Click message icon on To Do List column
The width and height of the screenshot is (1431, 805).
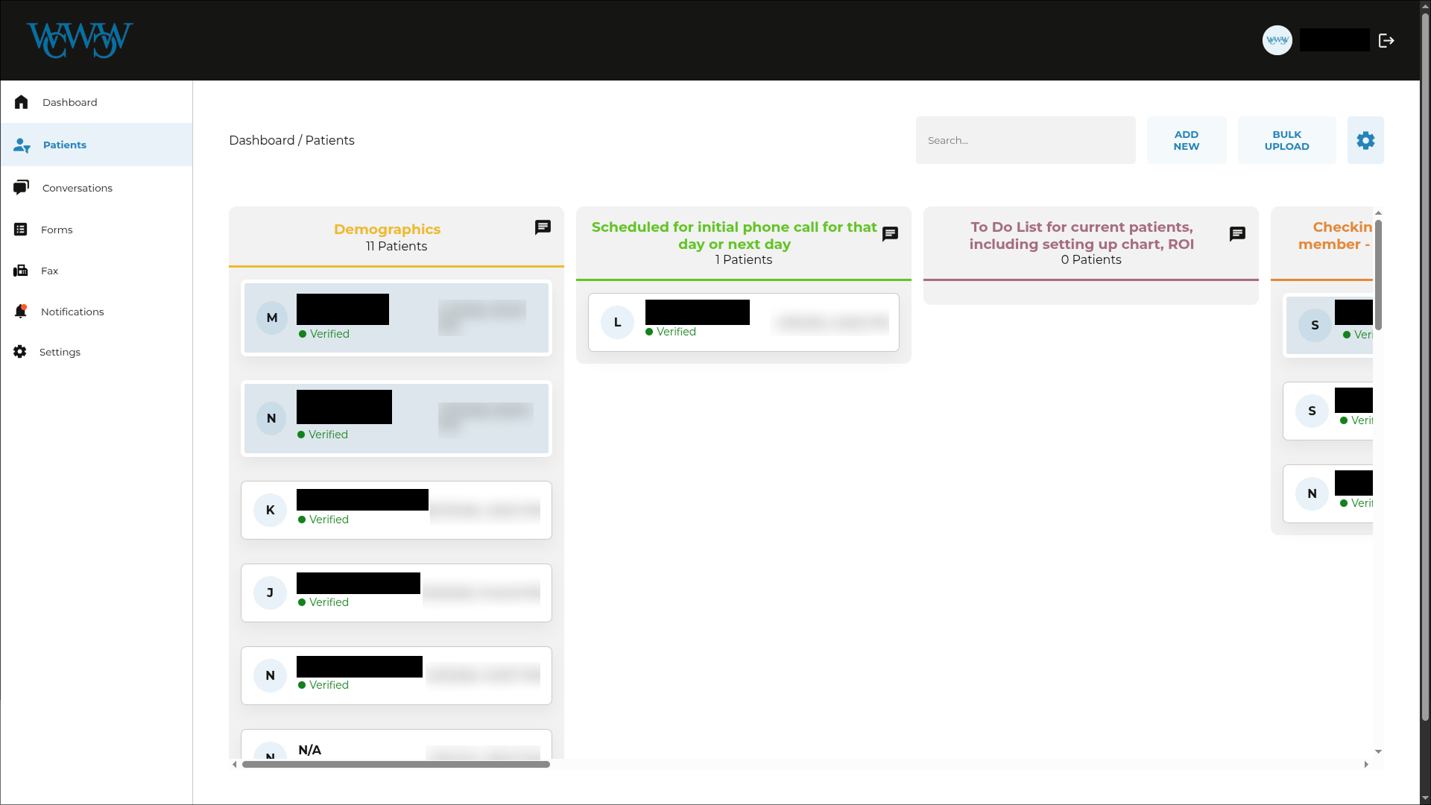[x=1237, y=234]
